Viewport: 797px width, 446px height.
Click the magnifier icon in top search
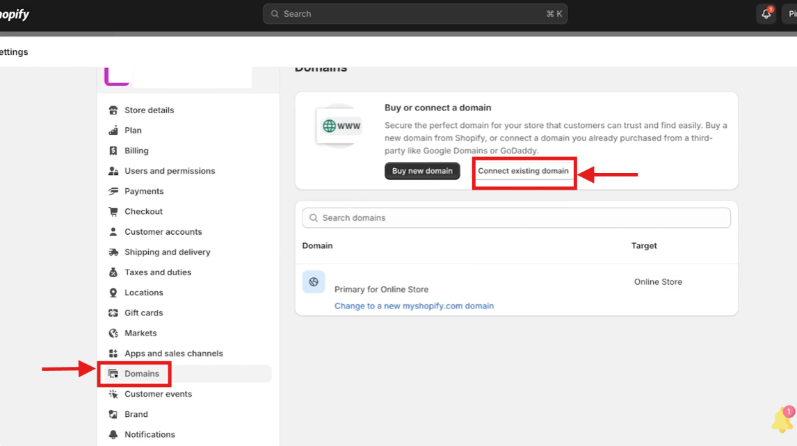[x=275, y=14]
